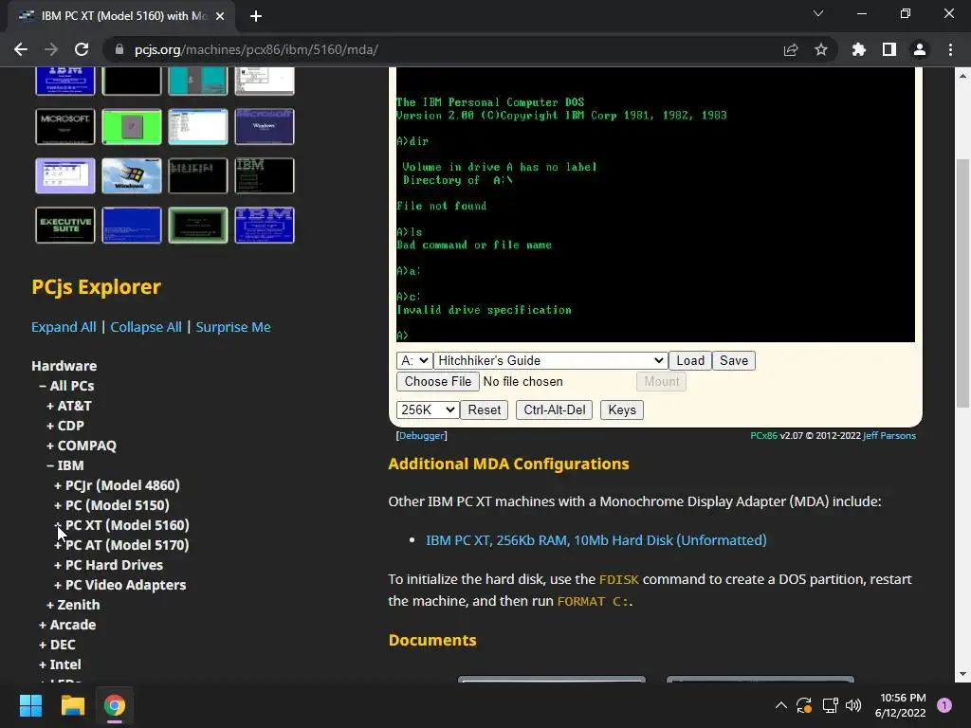Open the EXECUTIVE SUITE thumbnail
This screenshot has height=728, width=971.
click(65, 225)
